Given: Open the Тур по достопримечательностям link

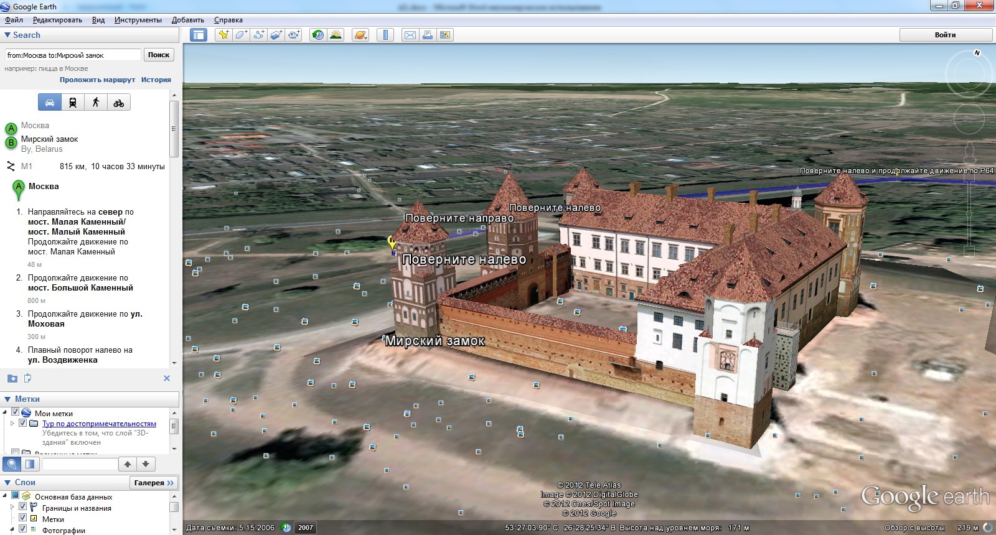Looking at the screenshot, I should tap(99, 424).
